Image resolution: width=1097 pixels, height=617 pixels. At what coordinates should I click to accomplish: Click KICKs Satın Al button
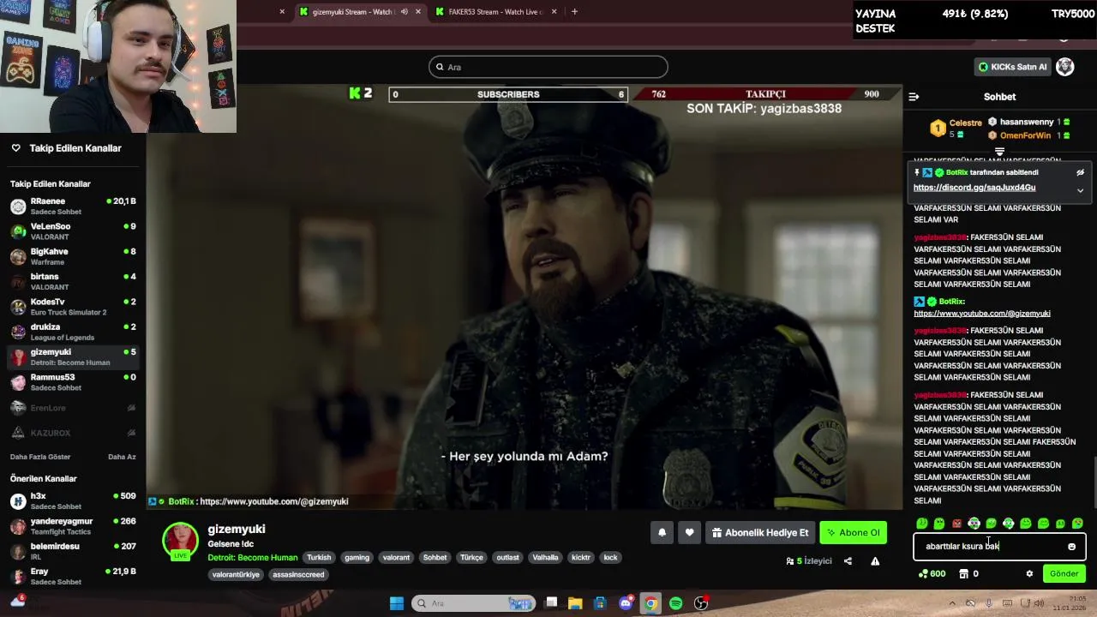(1012, 67)
